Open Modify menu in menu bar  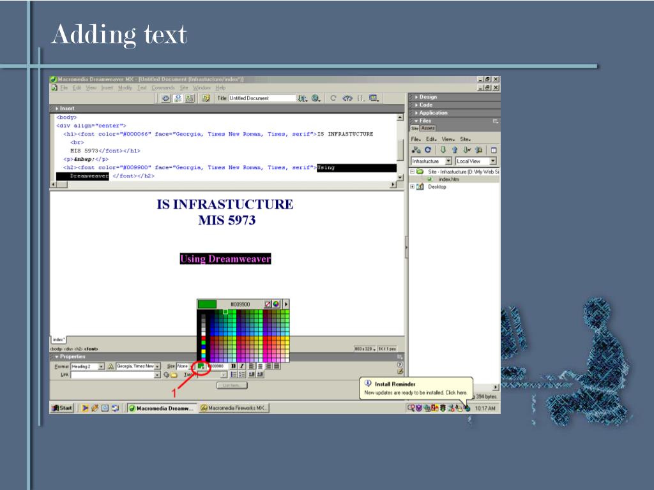click(125, 87)
